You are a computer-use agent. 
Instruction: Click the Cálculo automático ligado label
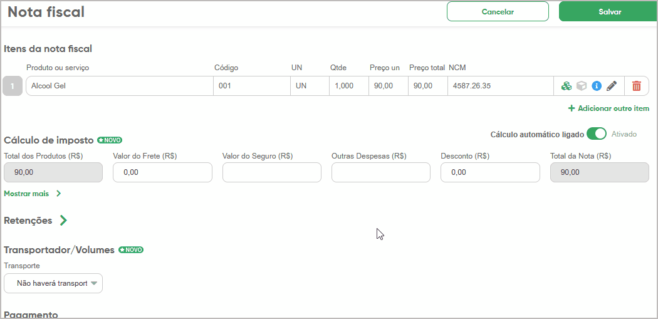click(x=537, y=134)
